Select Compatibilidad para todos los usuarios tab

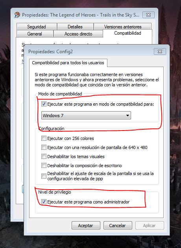pos(68,63)
